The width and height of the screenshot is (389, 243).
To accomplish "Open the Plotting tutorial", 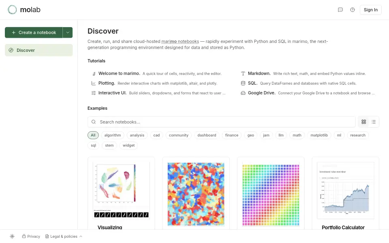I will [x=154, y=83].
